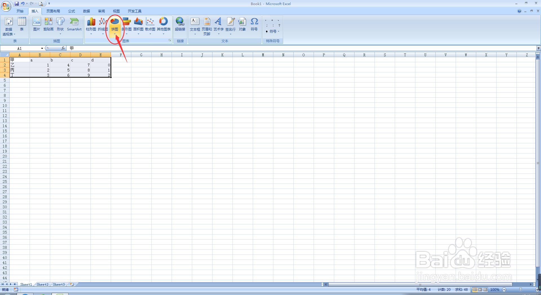Image resolution: width=541 pixels, height=295 pixels.
Task: Open the Name Box dropdown arrow
Action: pos(42,48)
